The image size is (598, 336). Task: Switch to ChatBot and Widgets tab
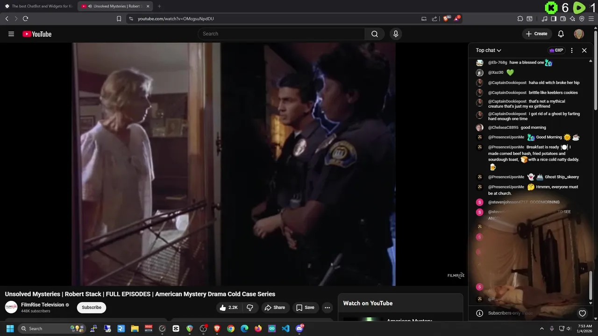(38, 6)
